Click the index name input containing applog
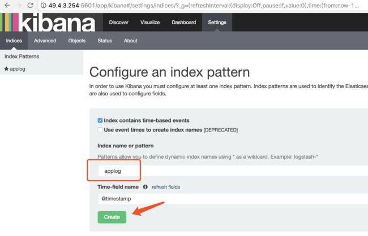 click(x=233, y=171)
